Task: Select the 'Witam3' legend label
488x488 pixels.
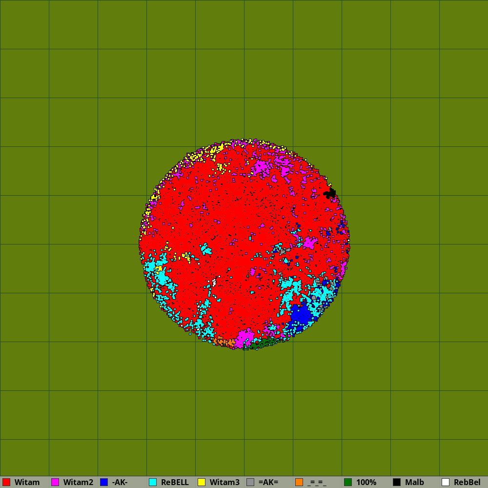Action: pos(224,482)
